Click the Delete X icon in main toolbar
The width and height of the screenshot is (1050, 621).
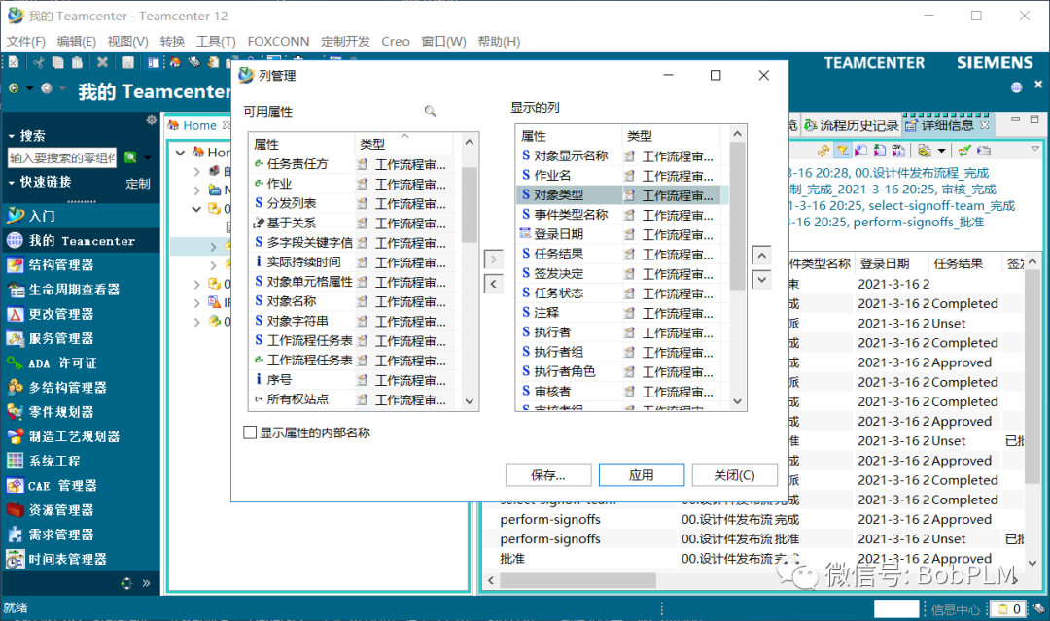[102, 62]
